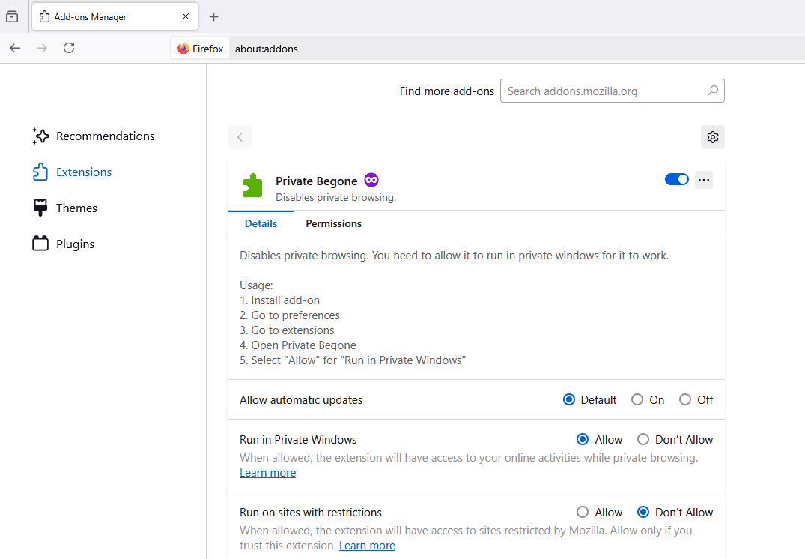
Task: Open Learn more link for Private Windows
Action: click(x=267, y=473)
